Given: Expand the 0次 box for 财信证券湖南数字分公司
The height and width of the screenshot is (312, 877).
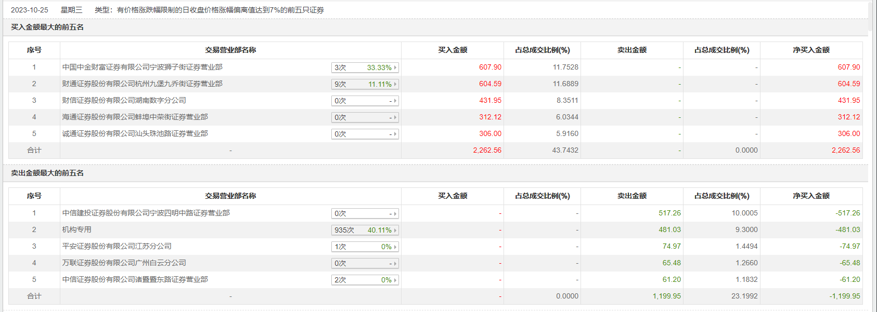Looking at the screenshot, I should pos(365,101).
